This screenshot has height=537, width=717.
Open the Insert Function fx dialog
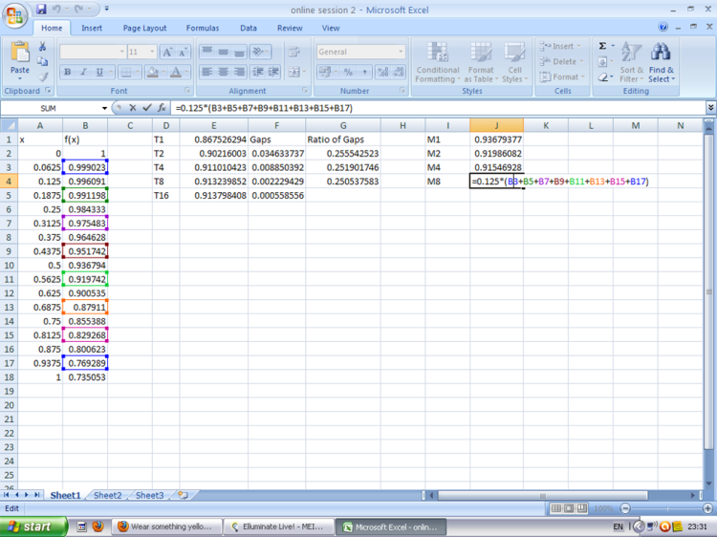pos(162,108)
